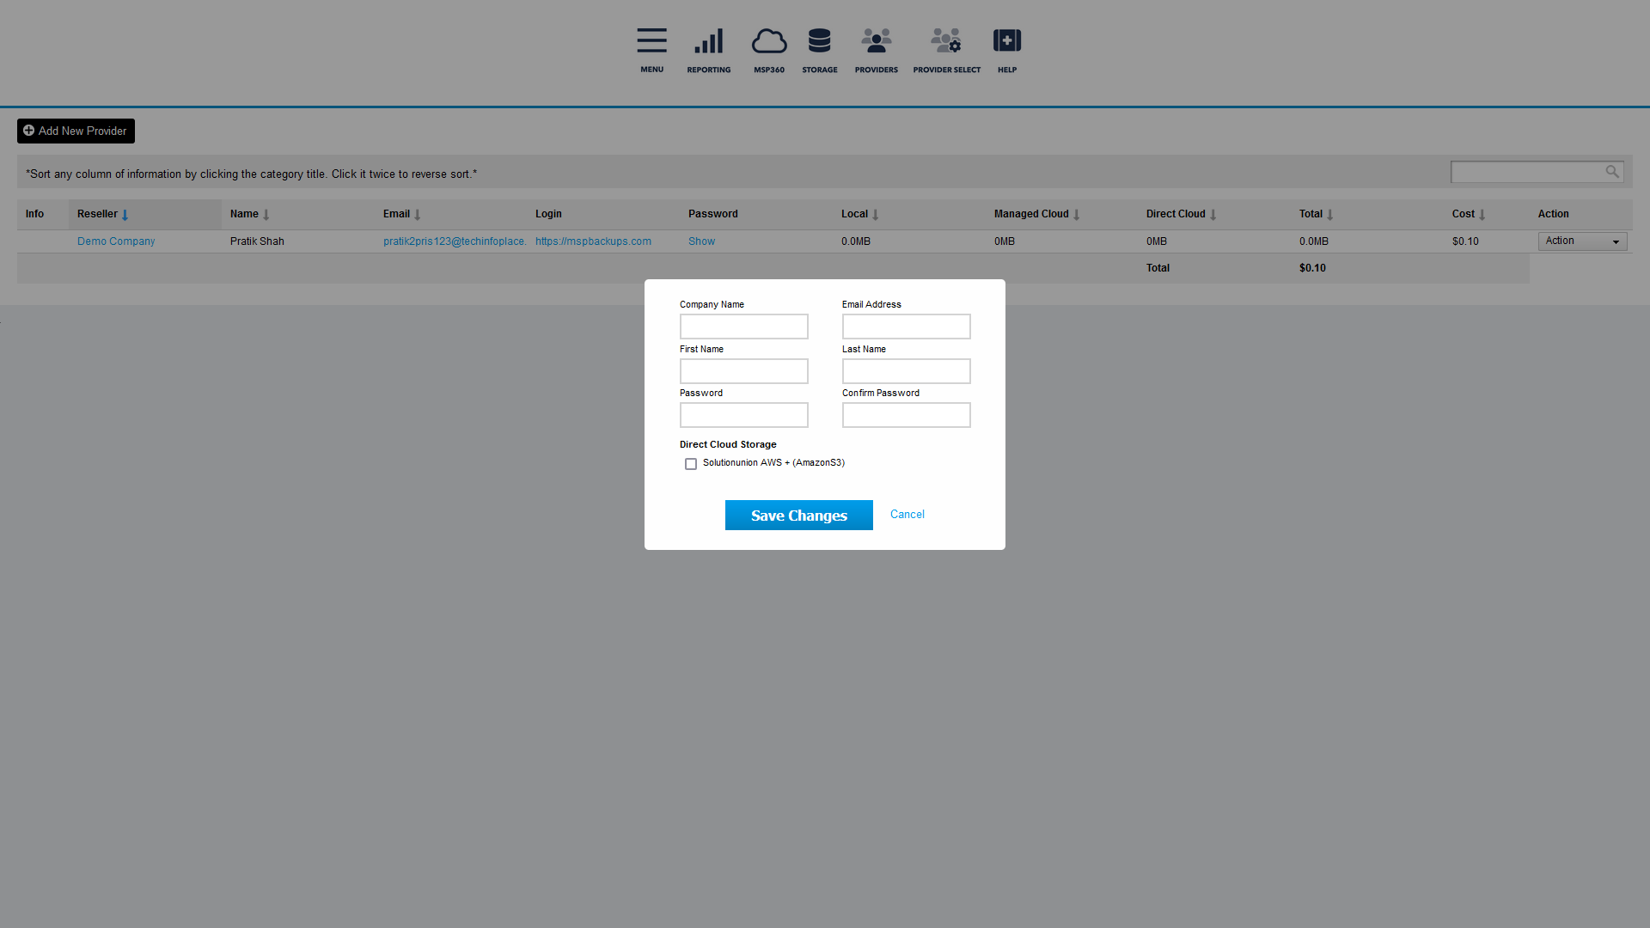Click the MSP360 cloud icon
This screenshot has height=928, width=1650.
coord(769,41)
